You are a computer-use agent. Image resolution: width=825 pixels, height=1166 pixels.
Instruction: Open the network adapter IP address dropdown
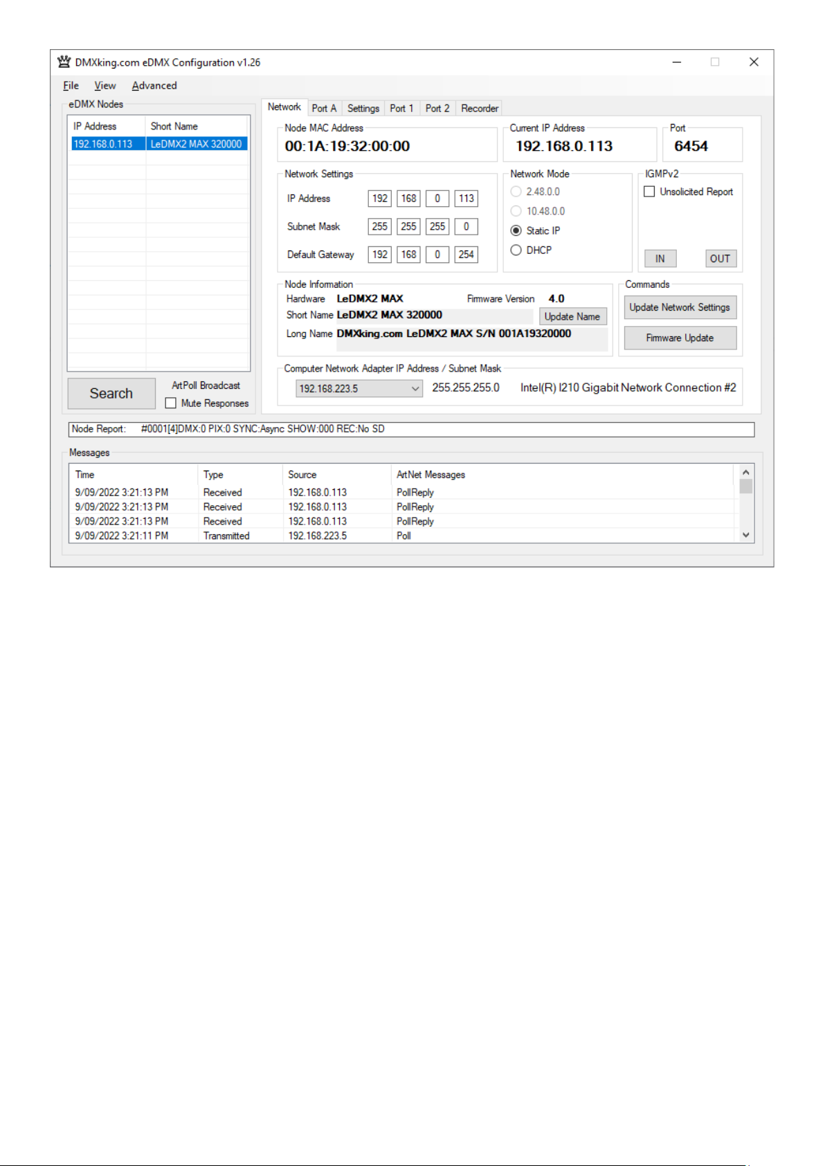(x=415, y=389)
